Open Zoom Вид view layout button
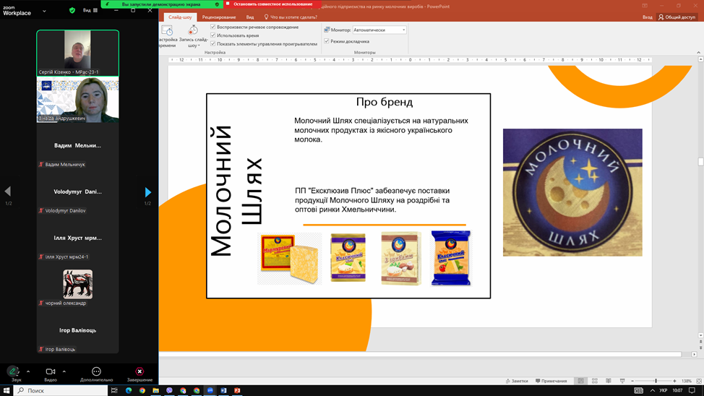 (x=90, y=10)
